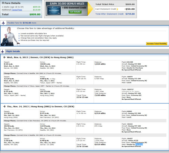The width and height of the screenshot is (169, 153).
Task: Click flight number UA882
Action: point(129,111)
